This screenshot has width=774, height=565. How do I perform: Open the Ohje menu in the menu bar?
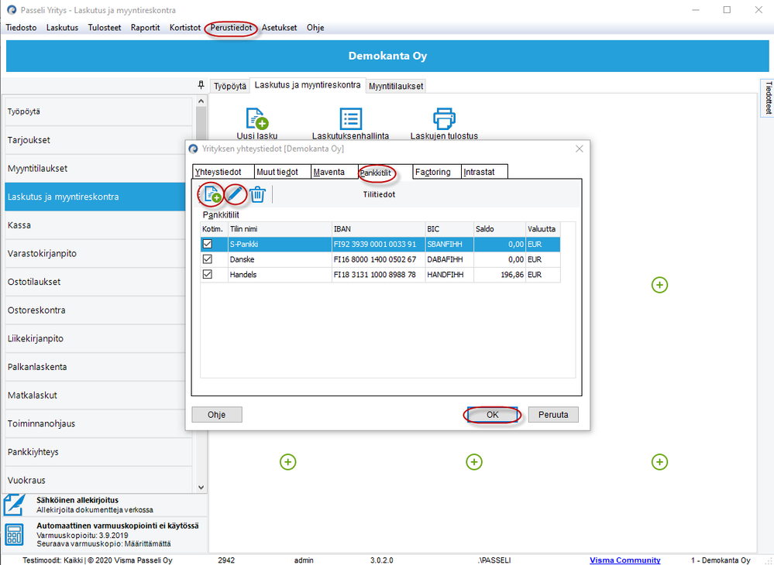(315, 28)
